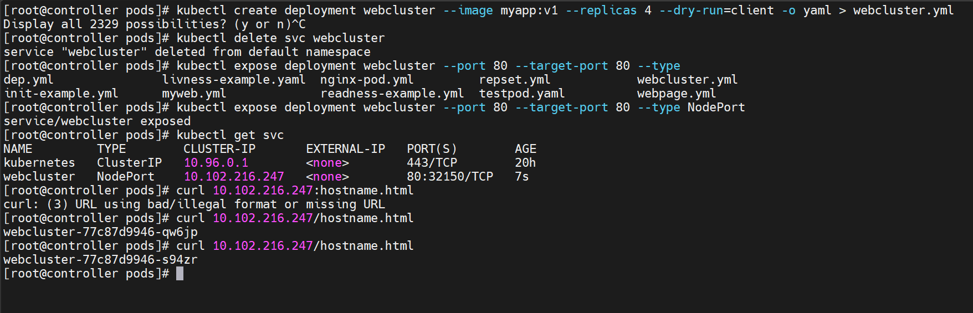The image size is (973, 313).
Task: Click the PORT(S) column header
Action: [x=432, y=149]
